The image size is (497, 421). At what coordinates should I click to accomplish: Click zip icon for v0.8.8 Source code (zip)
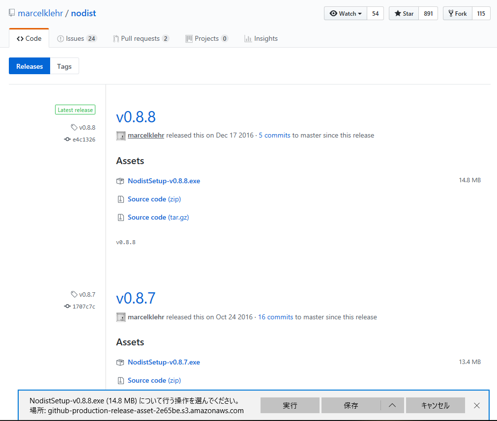pos(120,199)
